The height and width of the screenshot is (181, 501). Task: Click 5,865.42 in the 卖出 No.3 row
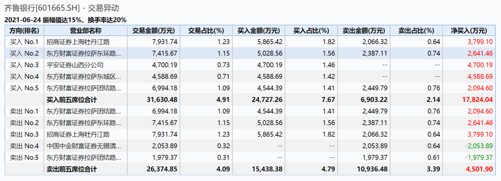pos(270,134)
